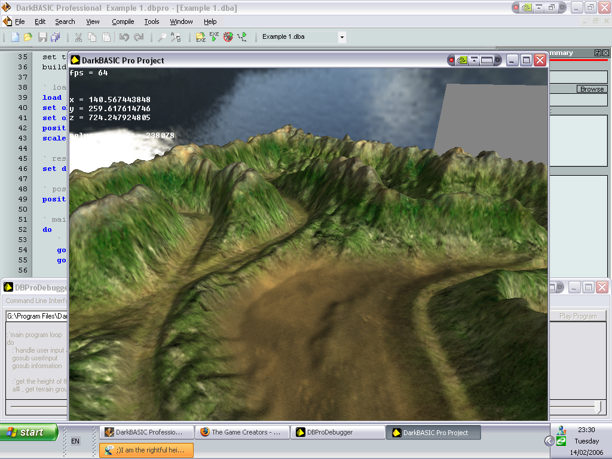
Task: Open the messenger chat taskbar item
Action: [147, 450]
